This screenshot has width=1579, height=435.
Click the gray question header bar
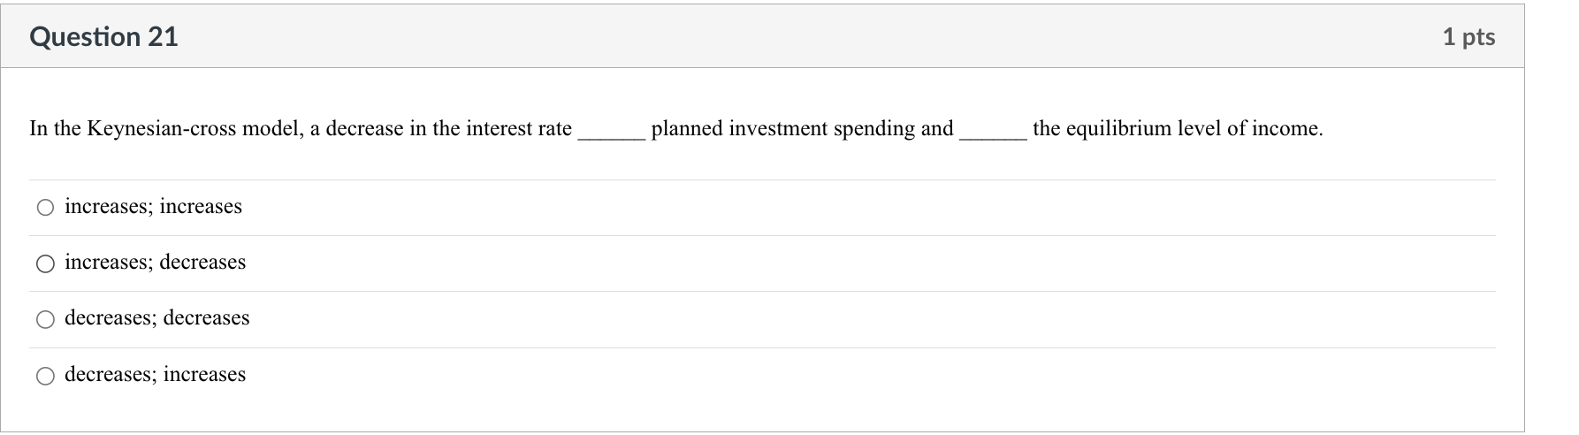[x=762, y=36]
